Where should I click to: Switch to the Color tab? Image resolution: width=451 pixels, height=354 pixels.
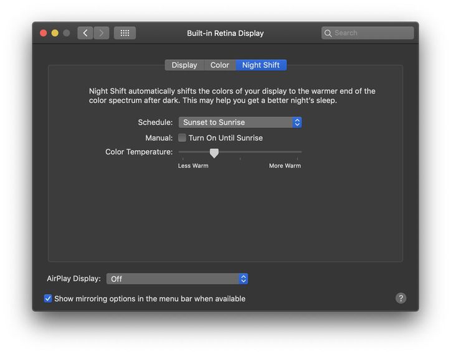220,65
